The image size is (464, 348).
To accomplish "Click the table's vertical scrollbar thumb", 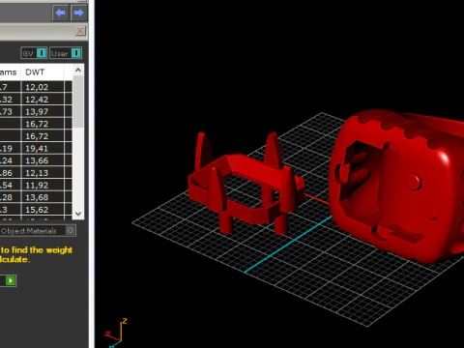I will 78,101.
